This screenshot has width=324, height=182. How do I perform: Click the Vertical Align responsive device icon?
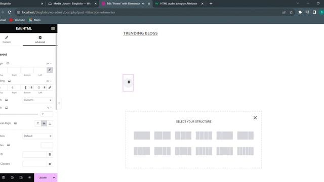coord(15,123)
